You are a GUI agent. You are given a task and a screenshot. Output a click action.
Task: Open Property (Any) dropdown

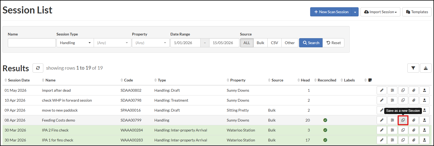pos(151,43)
